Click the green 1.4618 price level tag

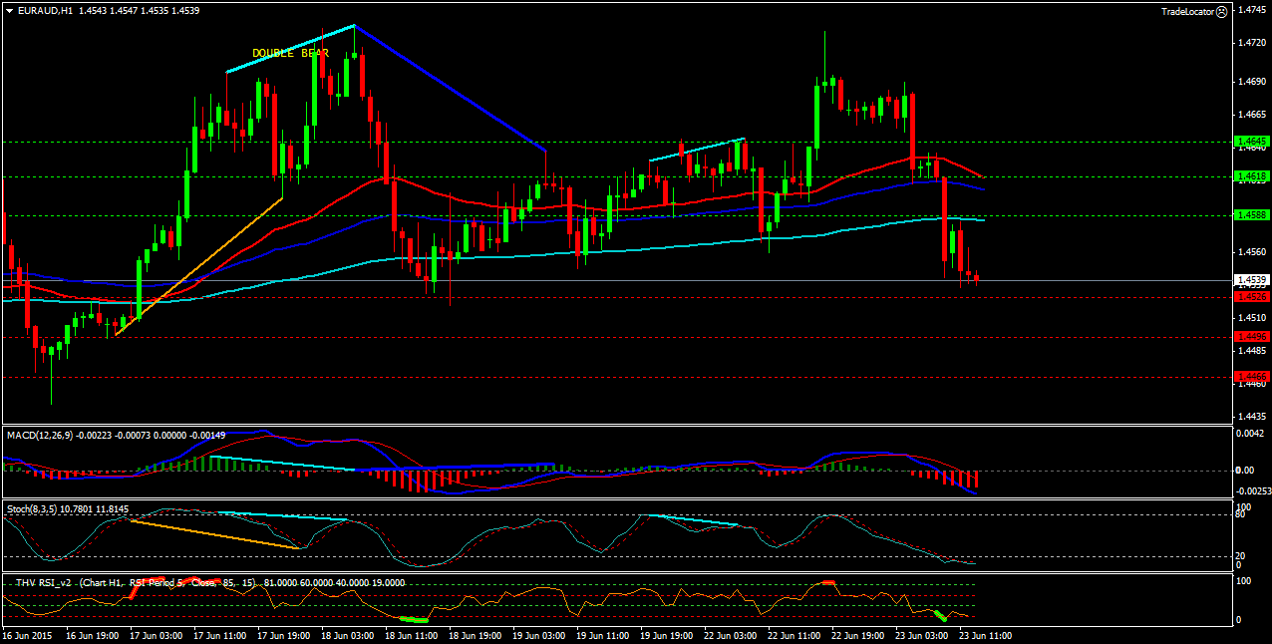click(1251, 176)
